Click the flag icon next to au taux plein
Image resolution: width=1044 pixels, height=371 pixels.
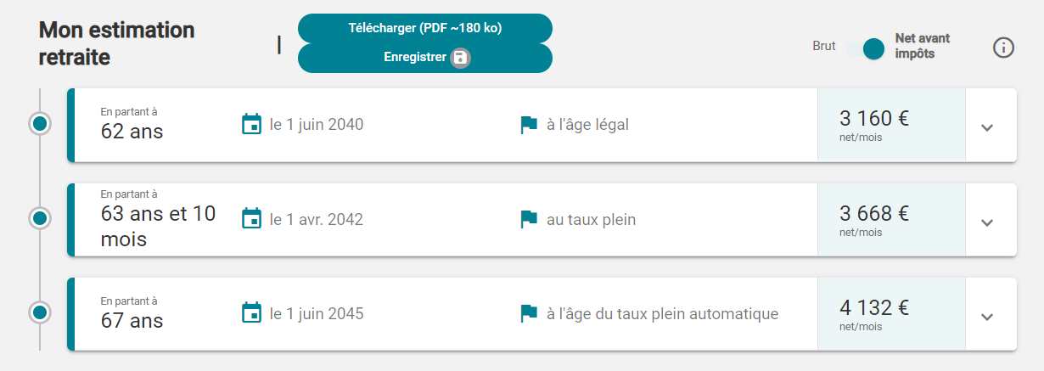(529, 219)
